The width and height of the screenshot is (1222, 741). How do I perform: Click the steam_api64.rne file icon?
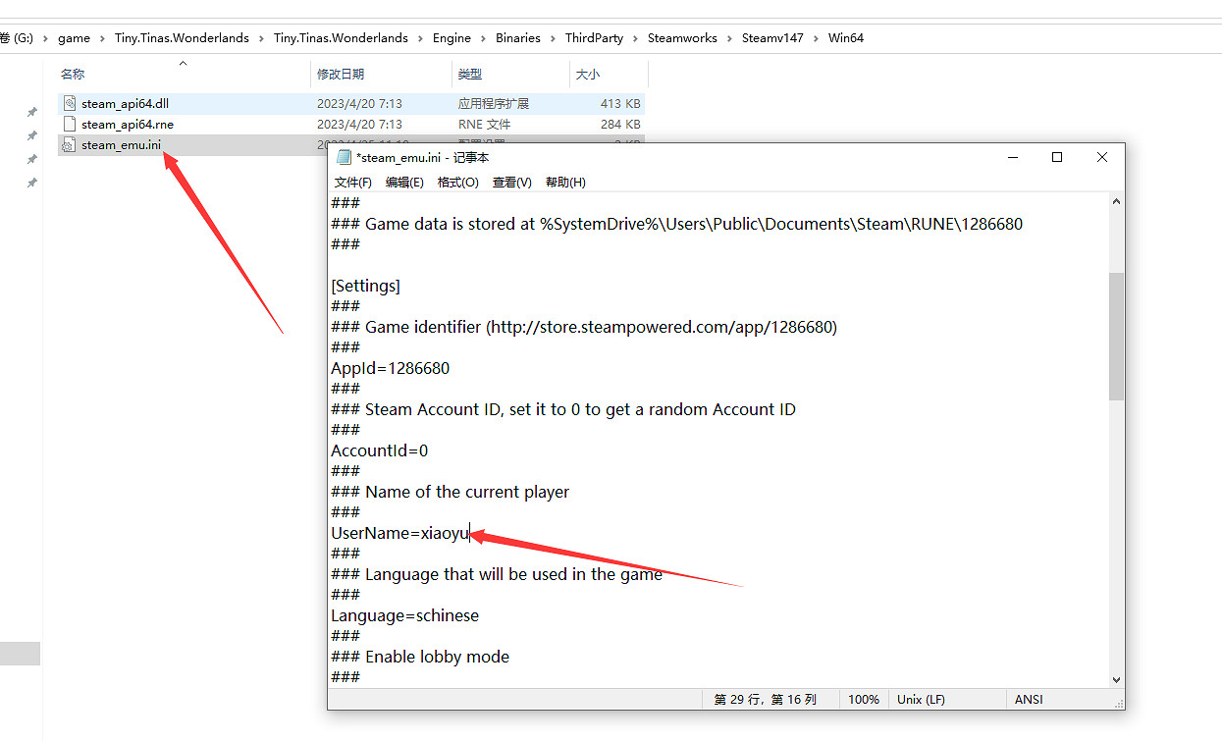tap(69, 125)
